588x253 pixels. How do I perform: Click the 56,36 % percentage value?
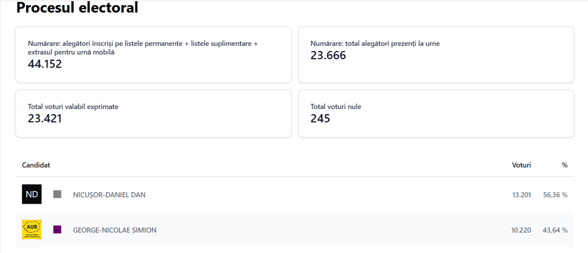555,195
